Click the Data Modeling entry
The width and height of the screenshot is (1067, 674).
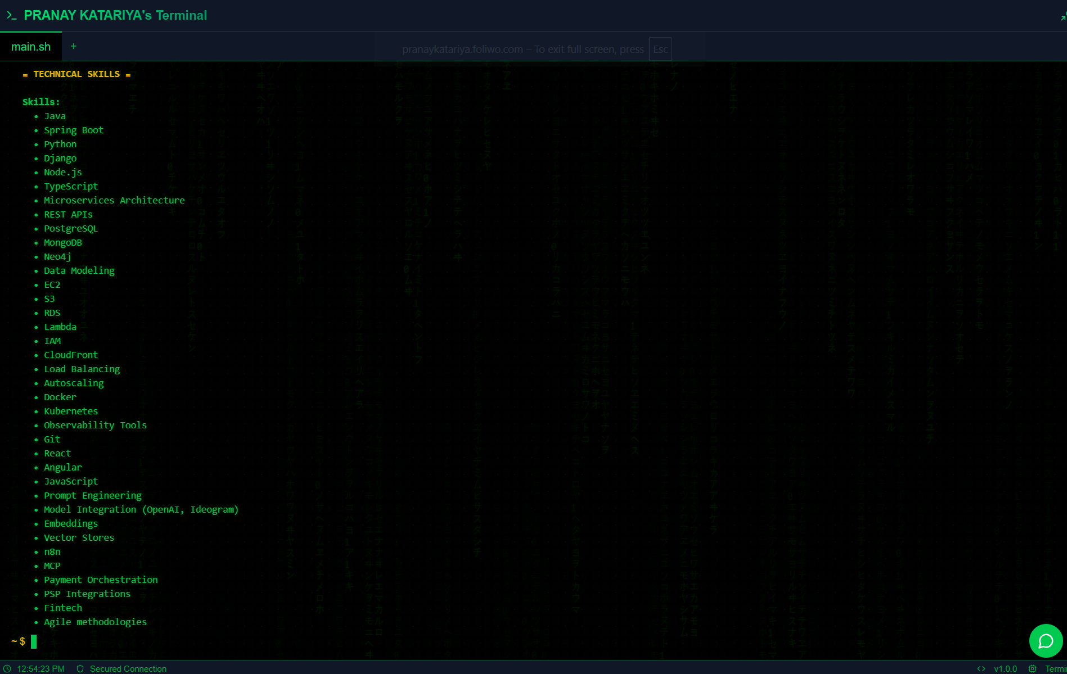point(79,270)
